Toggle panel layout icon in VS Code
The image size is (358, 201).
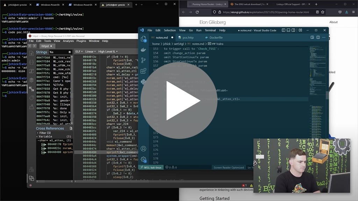[288, 30]
